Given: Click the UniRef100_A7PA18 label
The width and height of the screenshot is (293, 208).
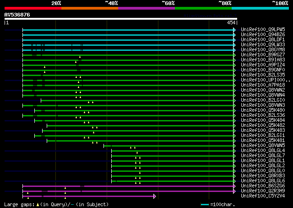Looking at the screenshot, I should 263,85.
